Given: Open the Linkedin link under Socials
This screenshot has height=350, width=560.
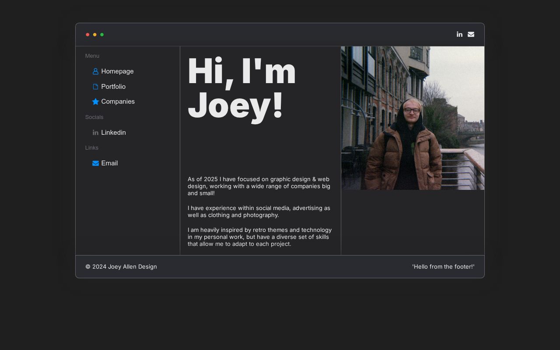Looking at the screenshot, I should 114,133.
